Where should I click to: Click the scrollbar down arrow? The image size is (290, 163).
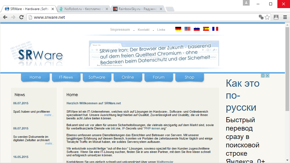point(287,160)
